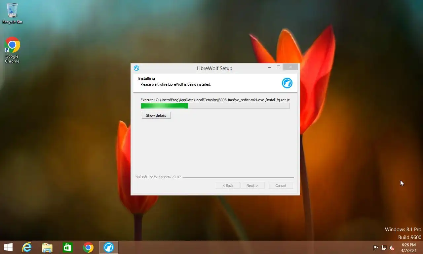The image size is (423, 254).
Task: Launch Internet Explorer from the taskbar
Action: tap(27, 247)
